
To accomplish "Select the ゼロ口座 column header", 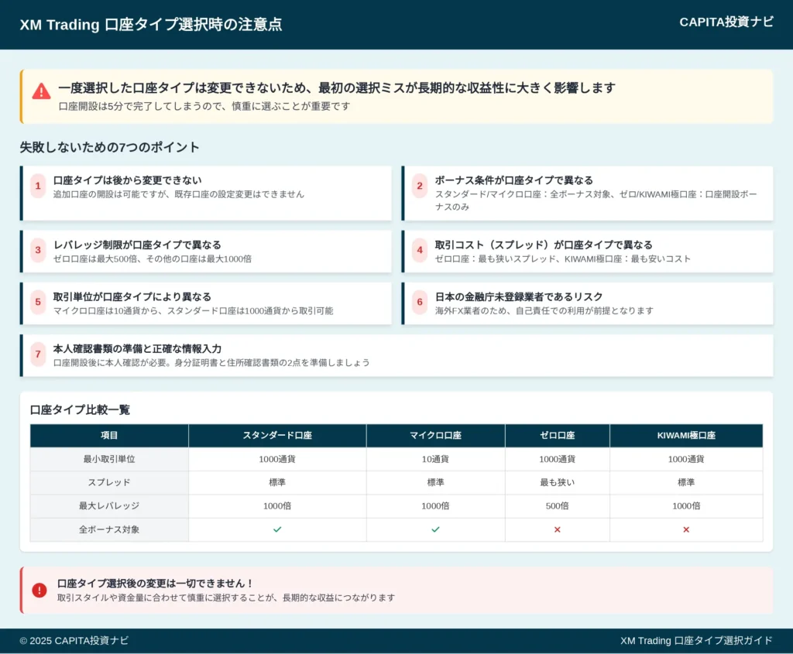I will click(x=558, y=436).
